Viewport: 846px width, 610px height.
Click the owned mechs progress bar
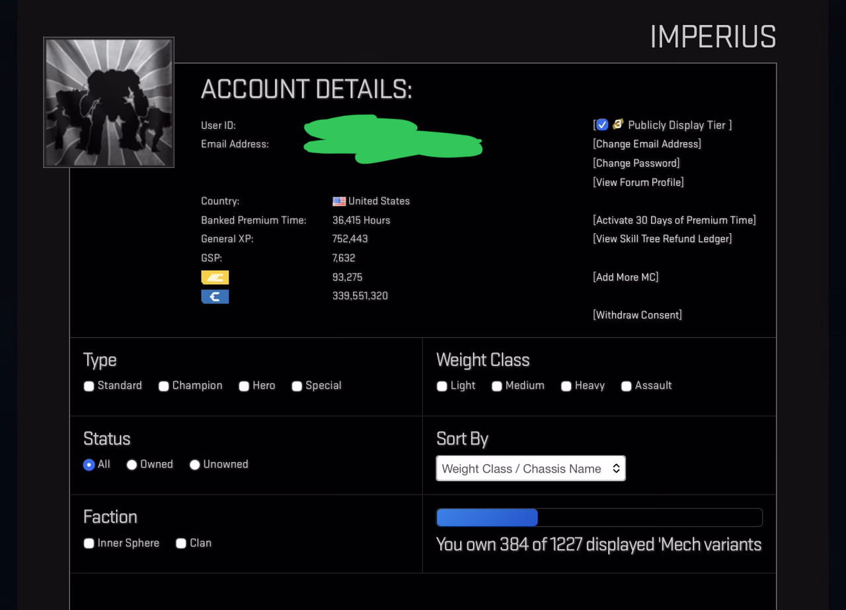[599, 517]
